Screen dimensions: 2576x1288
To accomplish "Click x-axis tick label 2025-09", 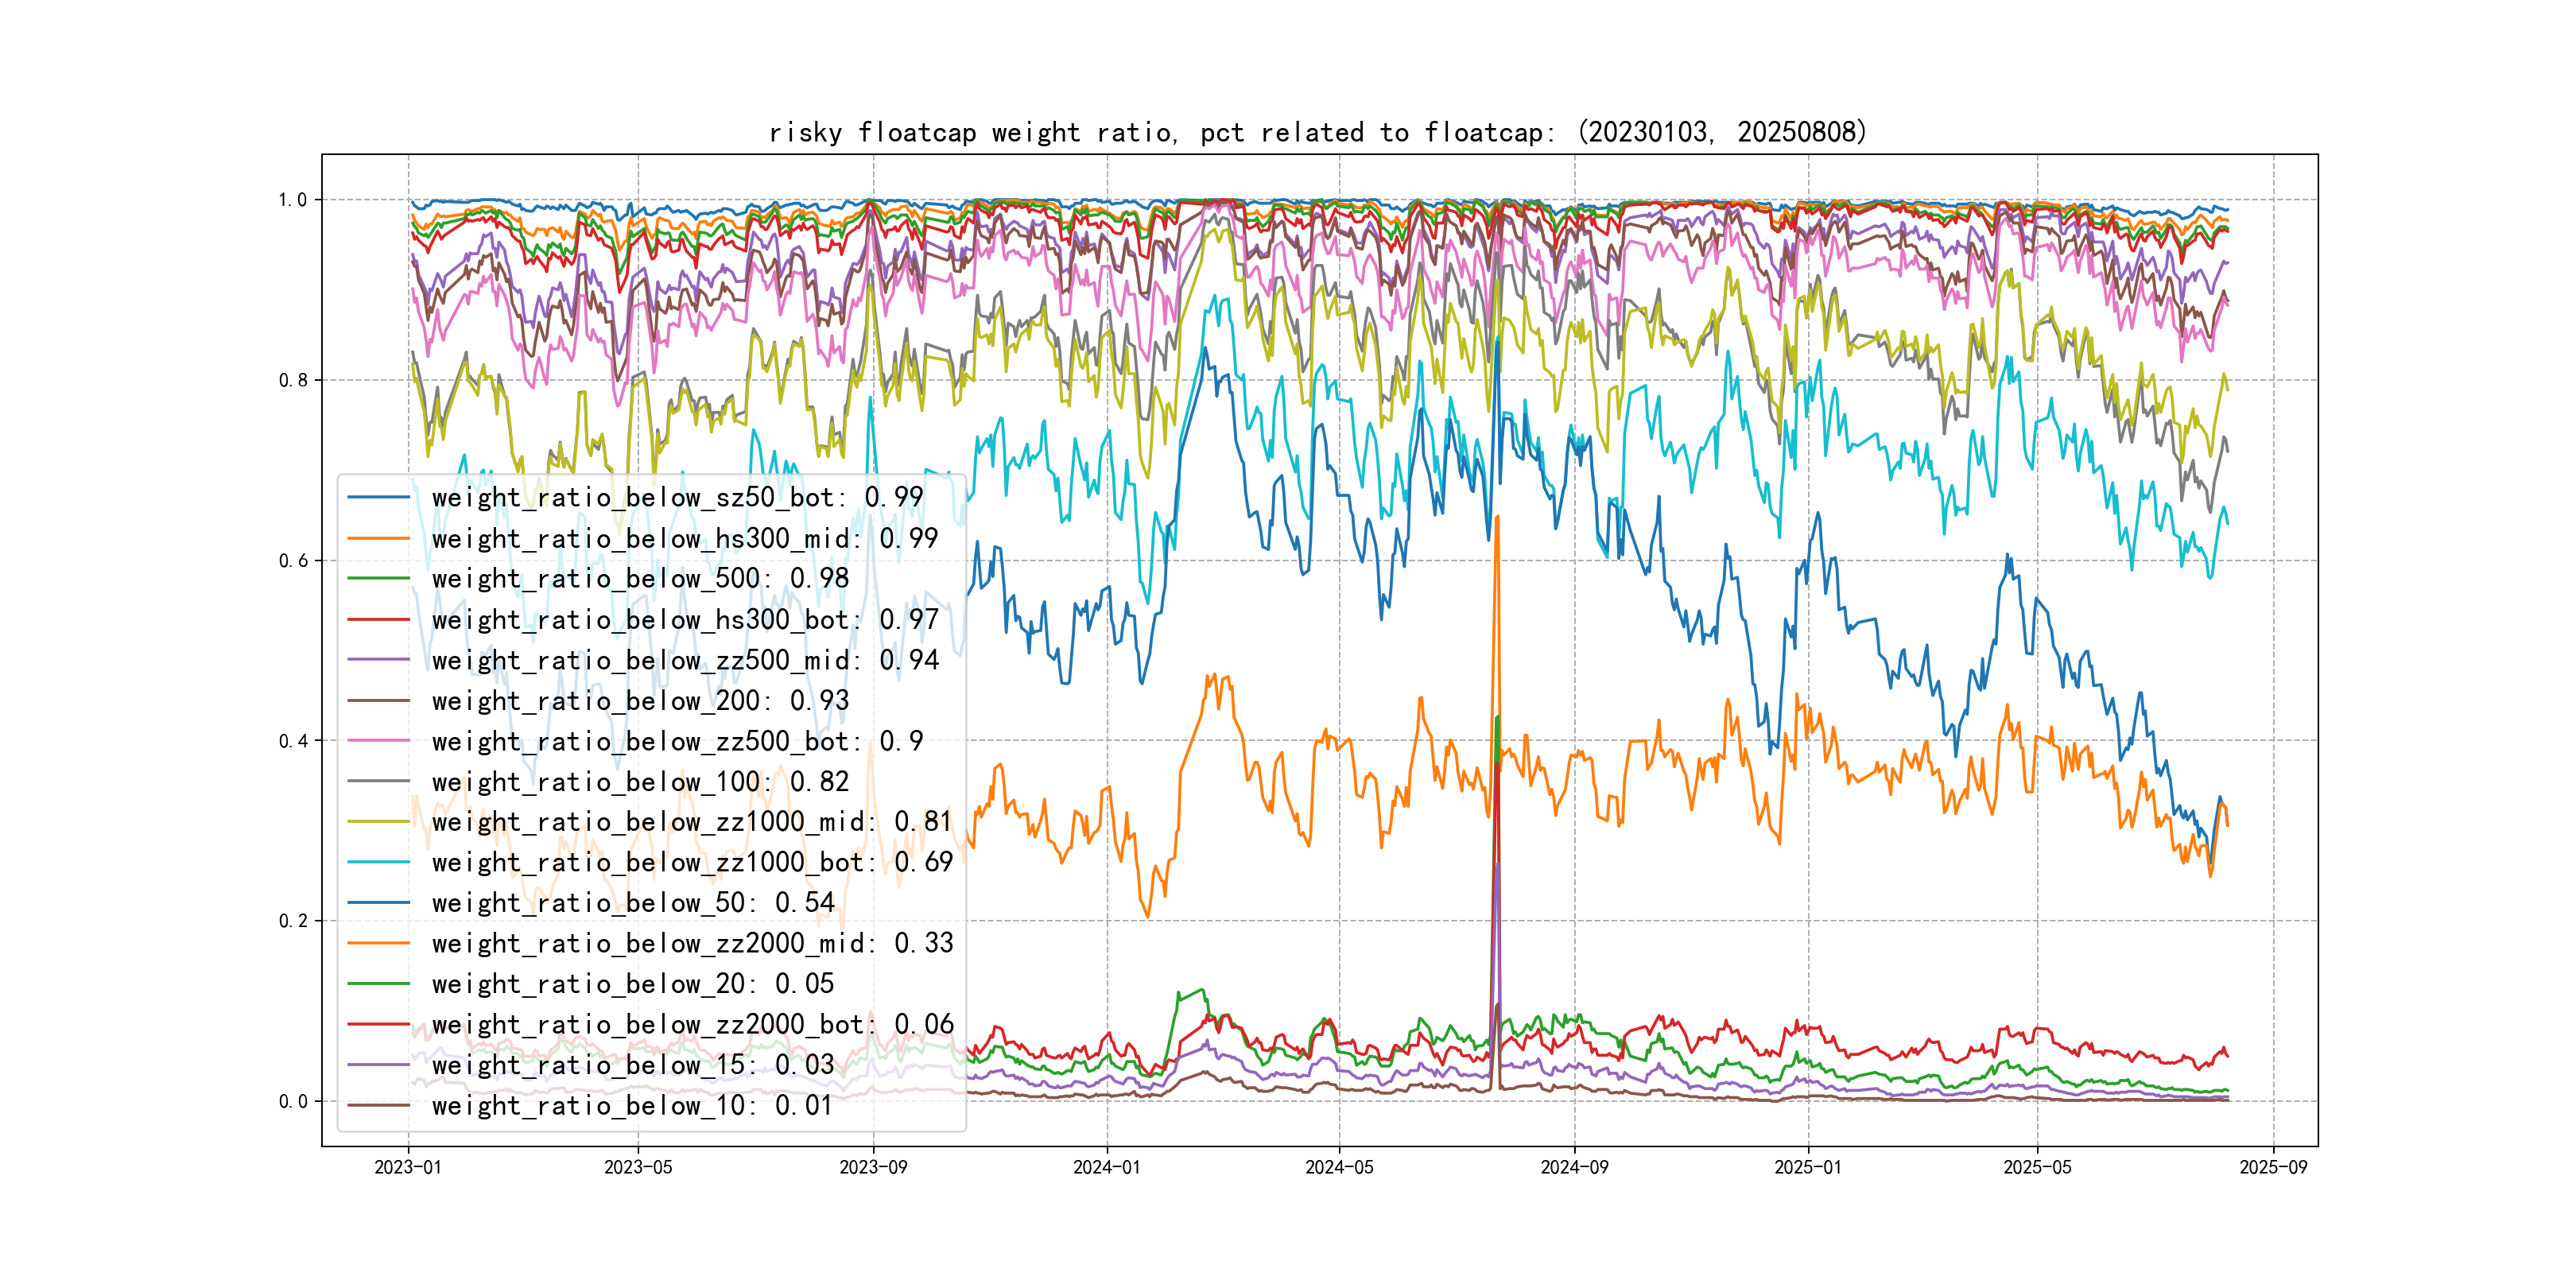I will tap(2273, 1167).
